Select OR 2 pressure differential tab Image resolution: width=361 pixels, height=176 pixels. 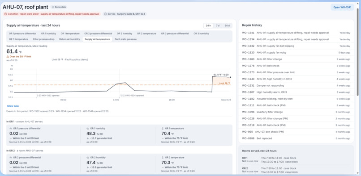[98, 34]
